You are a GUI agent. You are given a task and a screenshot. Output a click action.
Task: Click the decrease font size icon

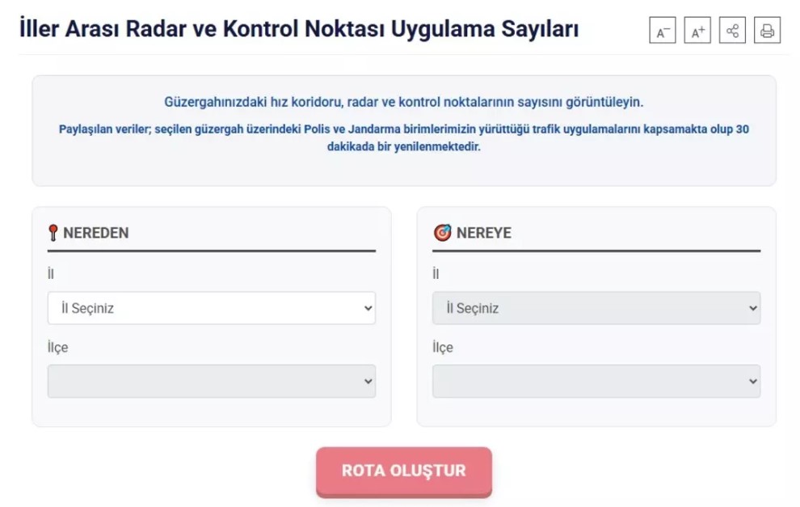(x=663, y=31)
